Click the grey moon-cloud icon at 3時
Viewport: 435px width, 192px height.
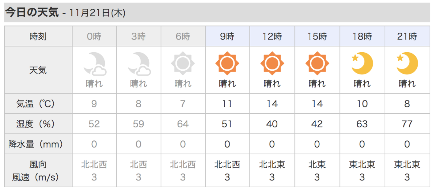[139, 64]
